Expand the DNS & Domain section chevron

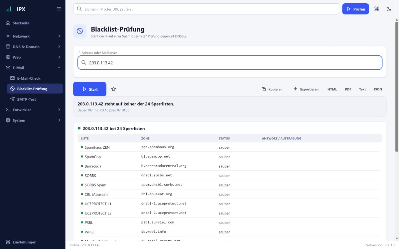point(59,46)
